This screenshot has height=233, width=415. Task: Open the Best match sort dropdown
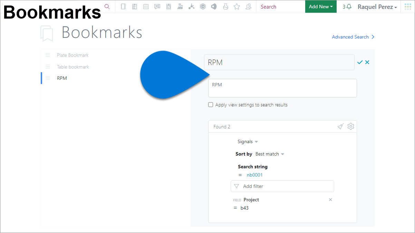coord(270,154)
